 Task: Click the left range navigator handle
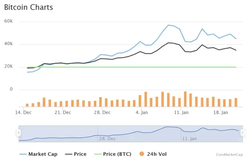pyautogui.click(x=19, y=133)
